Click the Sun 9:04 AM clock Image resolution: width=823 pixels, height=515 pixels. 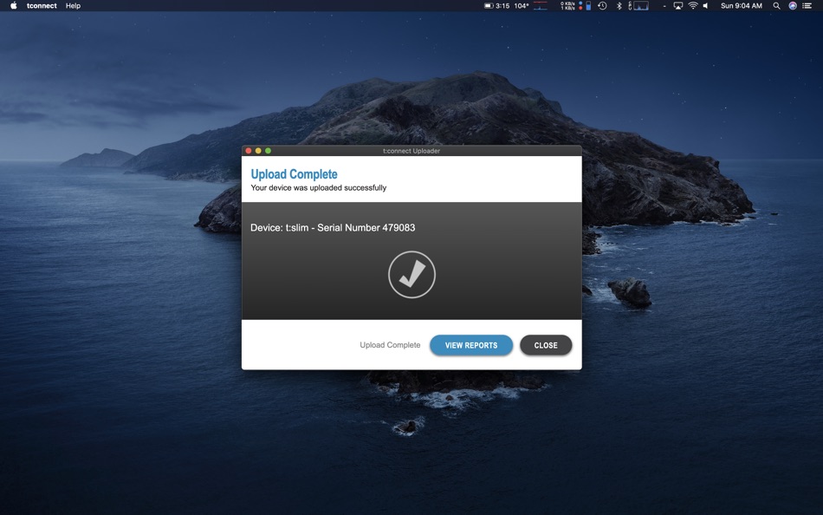click(741, 6)
